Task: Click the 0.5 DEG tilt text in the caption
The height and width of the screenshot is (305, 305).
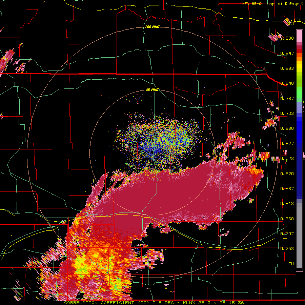Action: click(164, 303)
